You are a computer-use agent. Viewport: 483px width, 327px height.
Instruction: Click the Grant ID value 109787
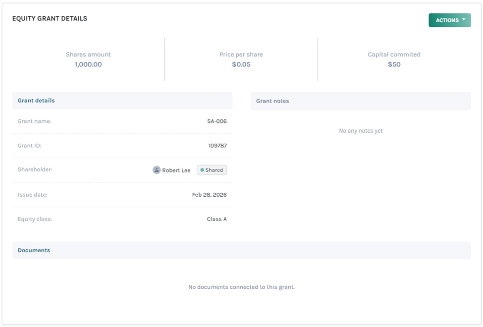218,146
